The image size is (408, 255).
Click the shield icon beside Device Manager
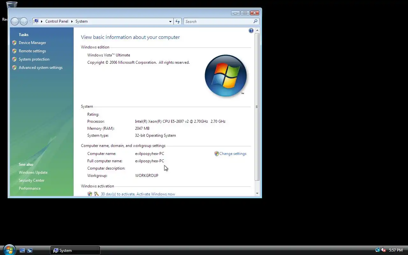[x=14, y=43]
